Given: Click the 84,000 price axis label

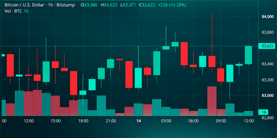Looking at the screenshot, I should 267,17.
